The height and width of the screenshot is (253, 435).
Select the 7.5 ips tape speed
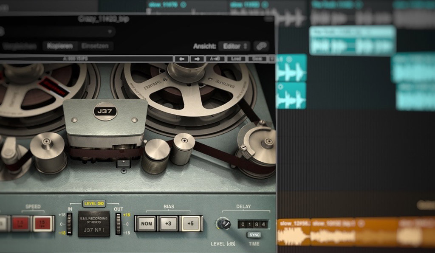[x=20, y=223]
